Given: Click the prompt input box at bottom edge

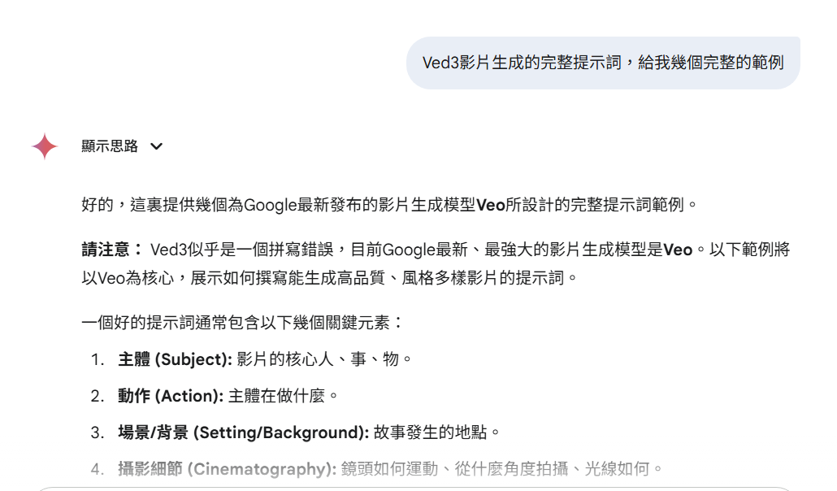Looking at the screenshot, I should [414, 489].
